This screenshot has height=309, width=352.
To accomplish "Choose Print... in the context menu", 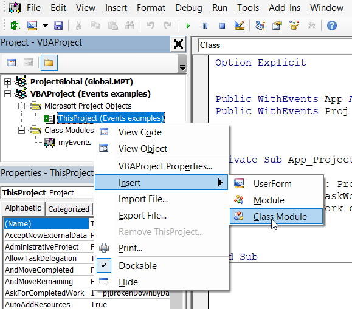I will [x=162, y=248].
